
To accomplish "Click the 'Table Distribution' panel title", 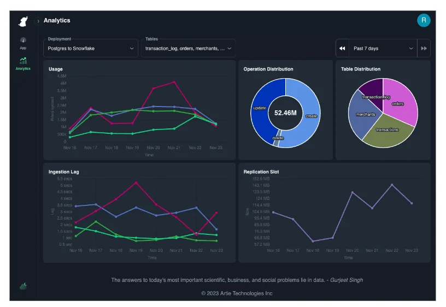I will coord(361,69).
